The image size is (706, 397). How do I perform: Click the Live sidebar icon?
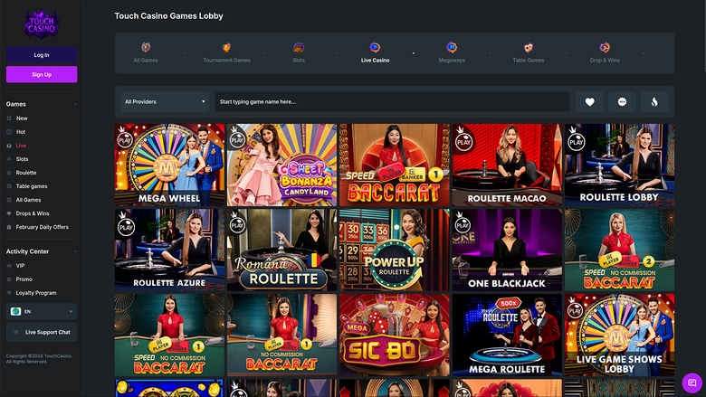9,146
